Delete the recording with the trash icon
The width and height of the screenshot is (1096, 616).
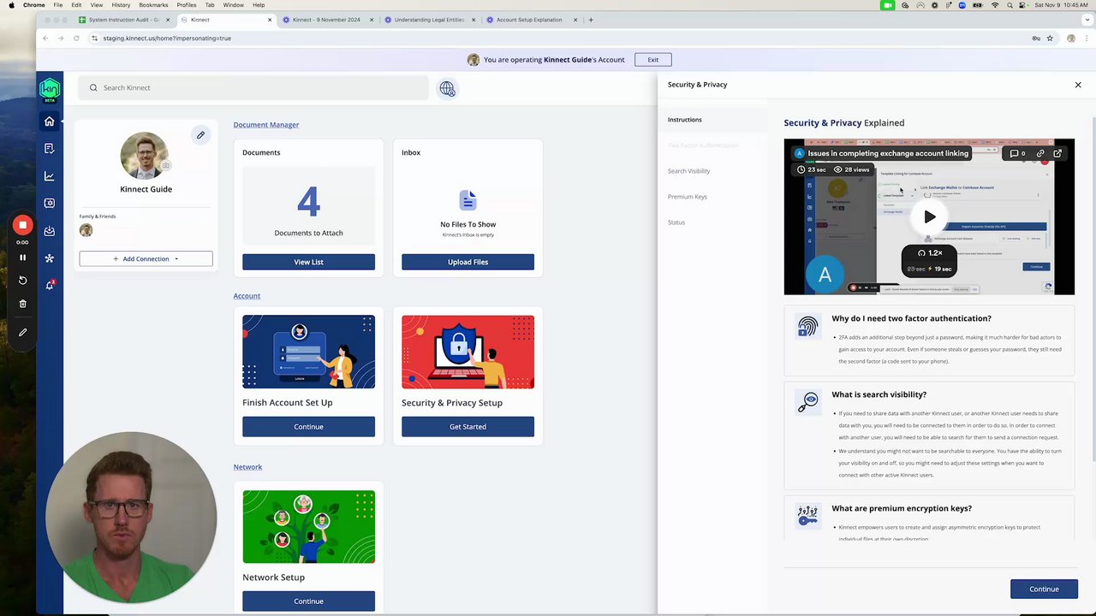(x=23, y=304)
